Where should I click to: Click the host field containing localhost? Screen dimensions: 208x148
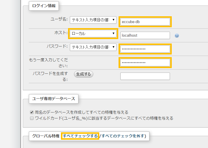[145, 35]
